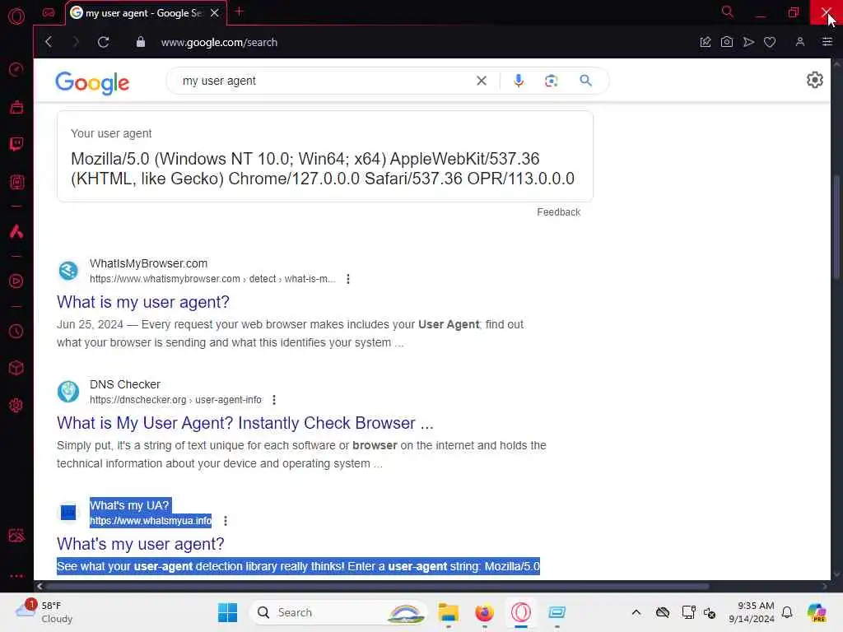Open History clock icon in sidebar
The width and height of the screenshot is (843, 632).
[x=16, y=331]
